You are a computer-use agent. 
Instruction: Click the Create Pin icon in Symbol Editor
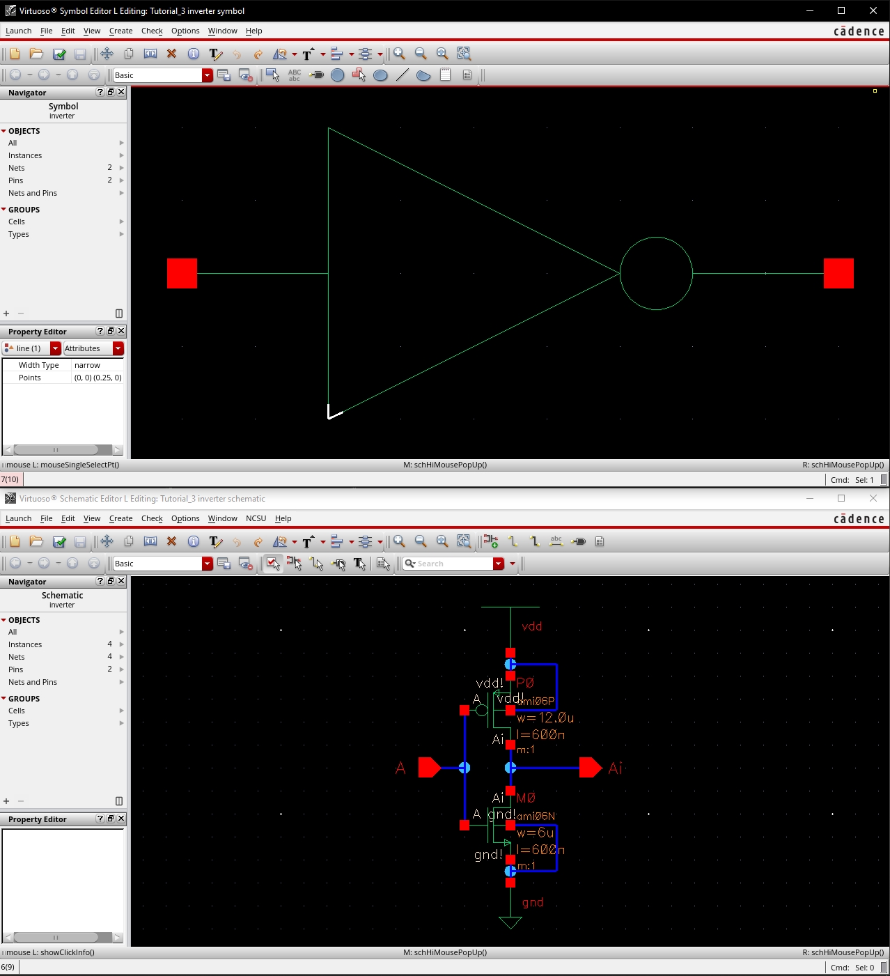click(316, 75)
